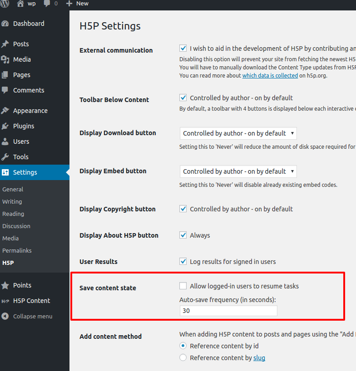Click New in the admin bar
Viewport: 356px width, 371px height.
[x=82, y=4]
